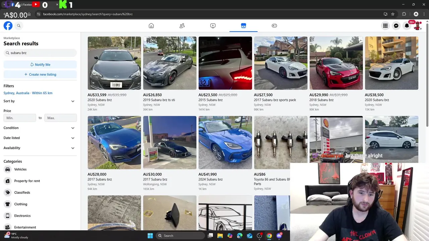The image size is (429, 241).
Task: Select the Classifieds category icon
Action: [8, 192]
